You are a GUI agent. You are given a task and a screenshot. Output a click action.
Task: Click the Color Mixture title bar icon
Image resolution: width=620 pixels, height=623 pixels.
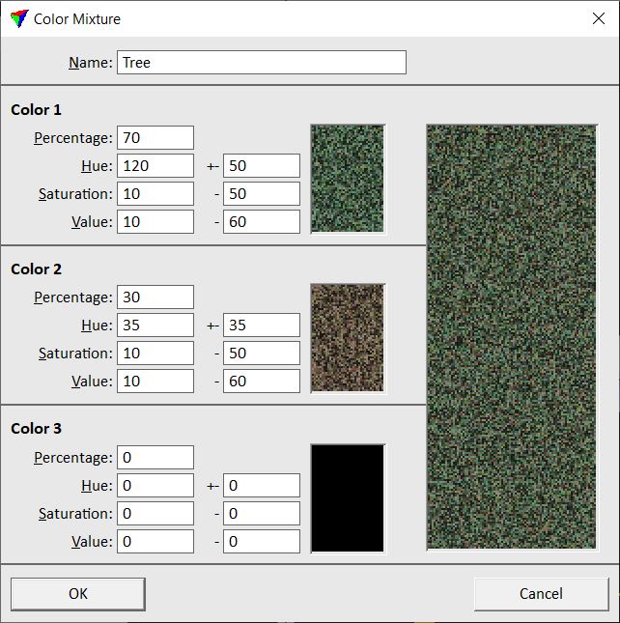tap(19, 18)
